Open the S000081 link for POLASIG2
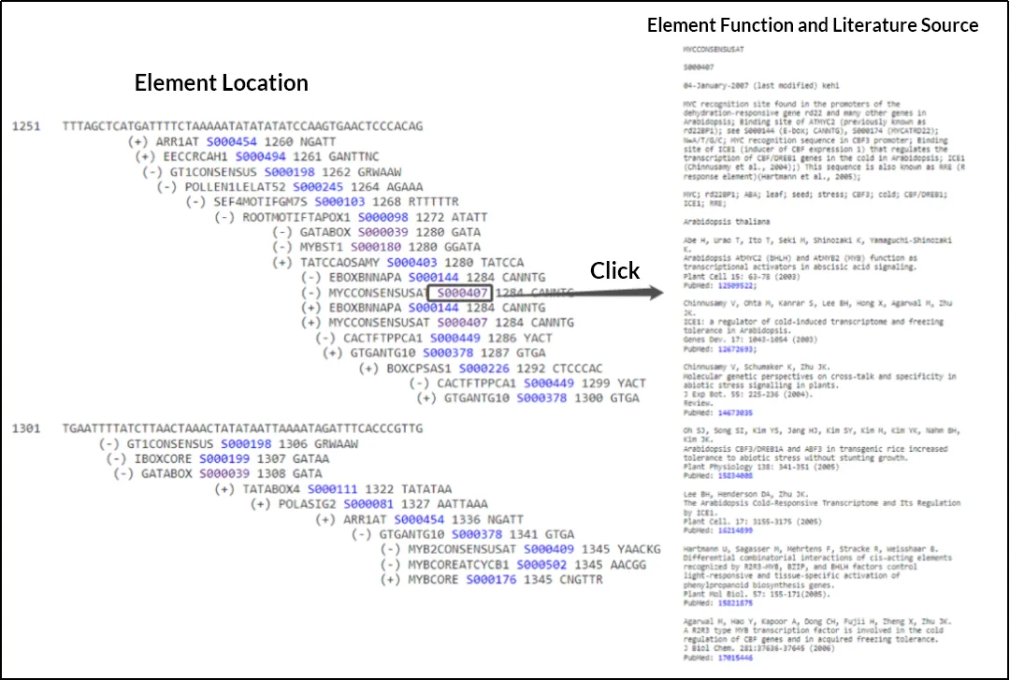The image size is (1010, 680). click(x=368, y=504)
